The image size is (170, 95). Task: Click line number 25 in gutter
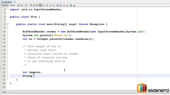pyautogui.click(x=4, y=87)
